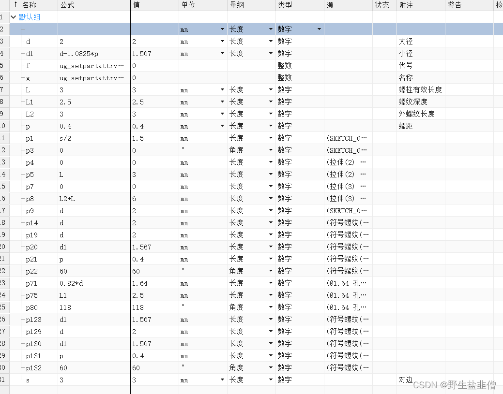Image resolution: width=503 pixels, height=394 pixels.
Task: Click the note '螺距' for expression p
Action: tap(406, 126)
